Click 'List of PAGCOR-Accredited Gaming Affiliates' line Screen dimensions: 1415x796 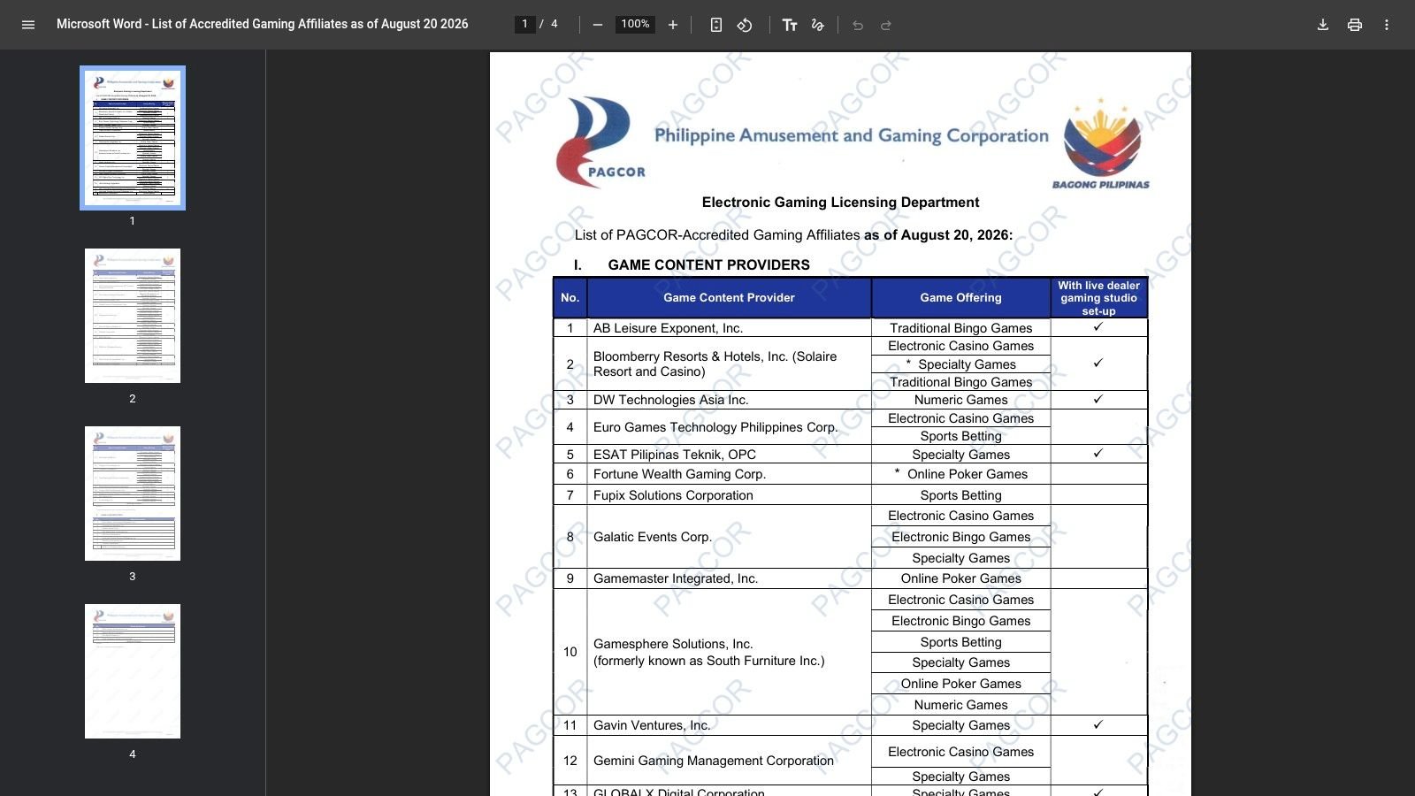pos(793,235)
